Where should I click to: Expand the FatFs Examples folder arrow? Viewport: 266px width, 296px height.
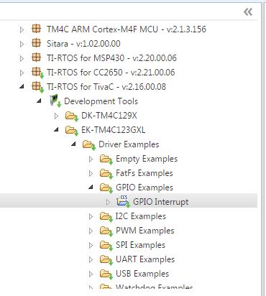(91, 173)
